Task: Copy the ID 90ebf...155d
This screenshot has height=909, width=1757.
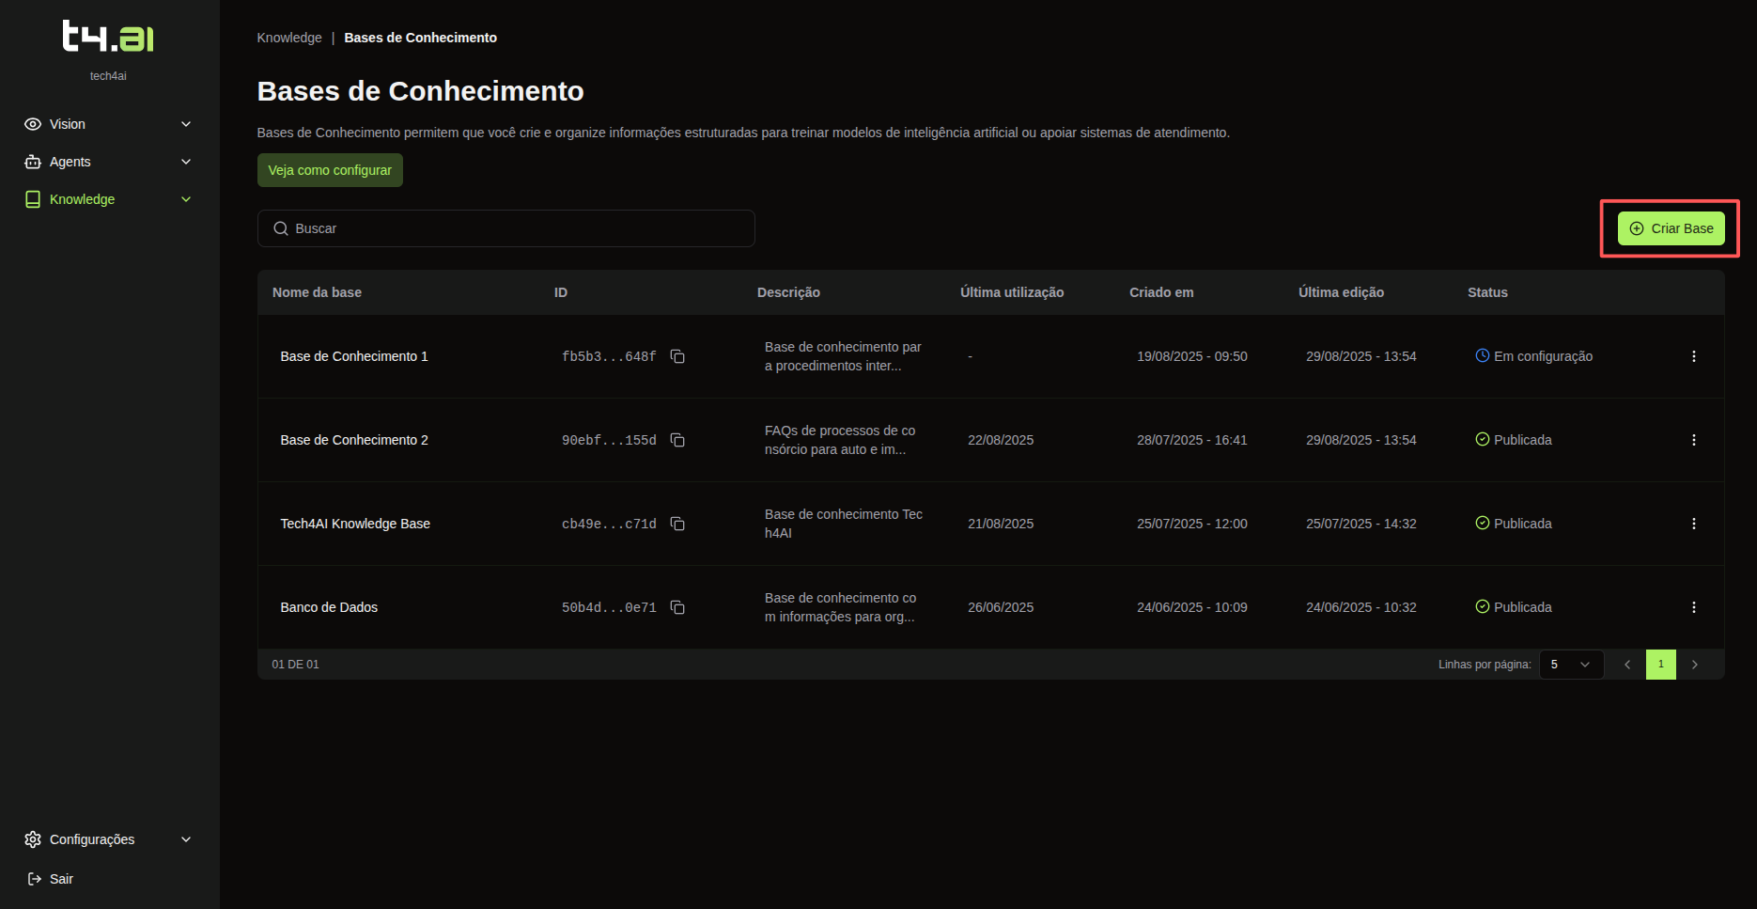Action: coord(676,440)
